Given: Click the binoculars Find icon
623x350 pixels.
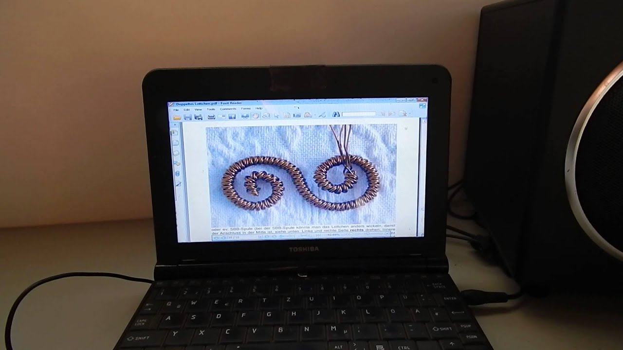Looking at the screenshot, I should click(336, 114).
